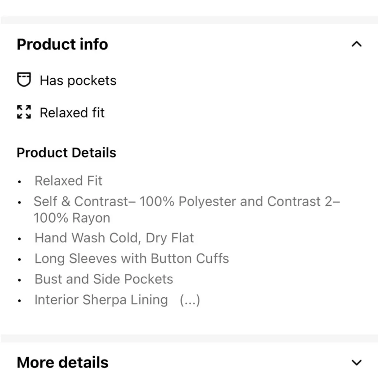Expand the More details chevron
Image resolution: width=378 pixels, height=378 pixels.
click(x=356, y=363)
